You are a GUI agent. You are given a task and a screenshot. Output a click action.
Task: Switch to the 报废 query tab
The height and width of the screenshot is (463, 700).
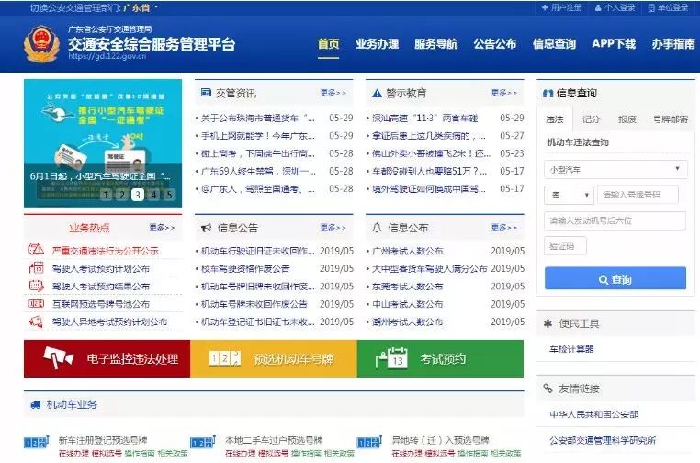tap(627, 119)
